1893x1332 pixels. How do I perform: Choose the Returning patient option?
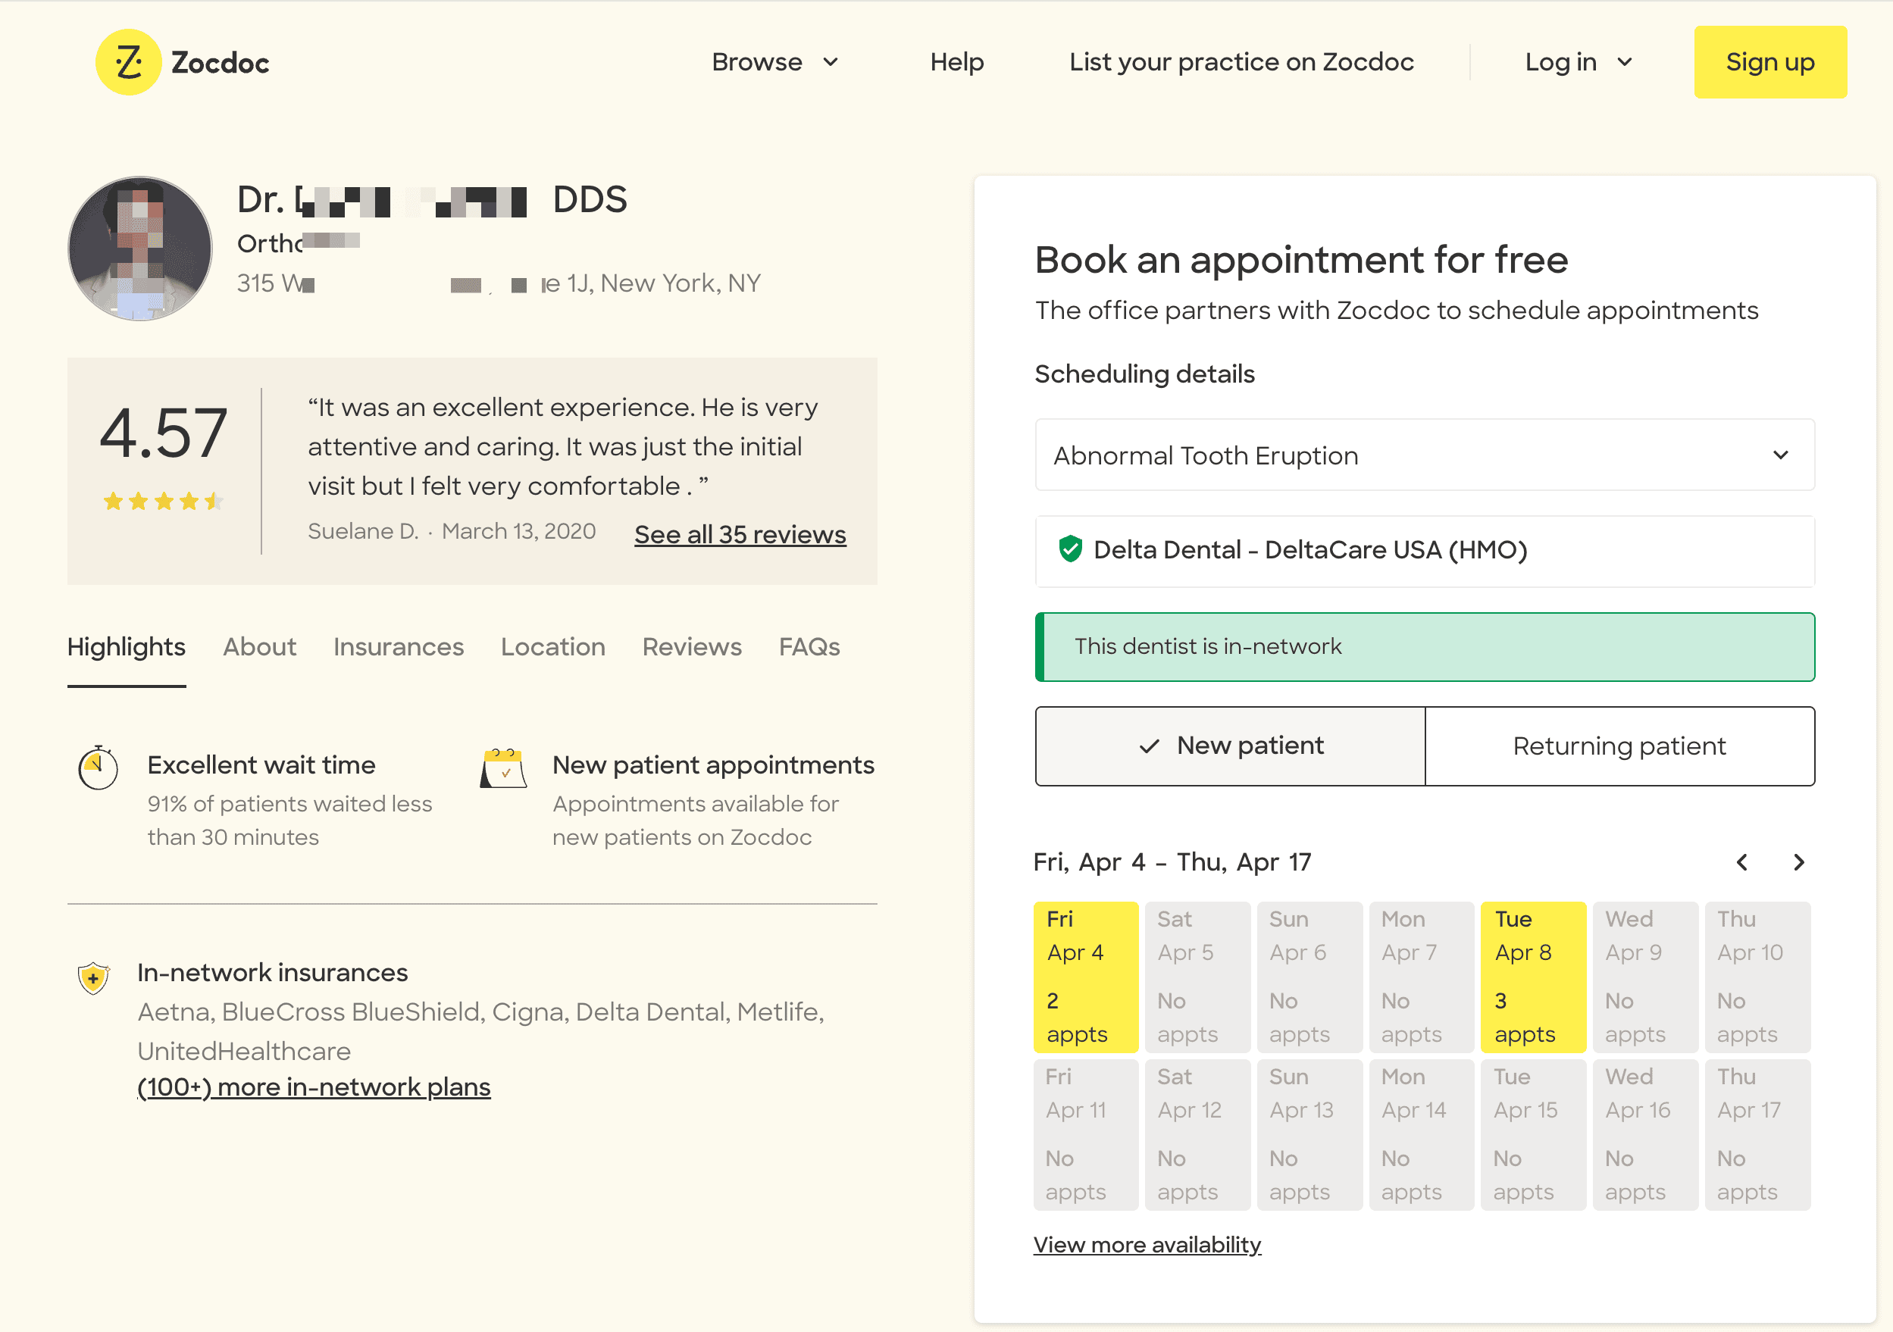point(1619,746)
